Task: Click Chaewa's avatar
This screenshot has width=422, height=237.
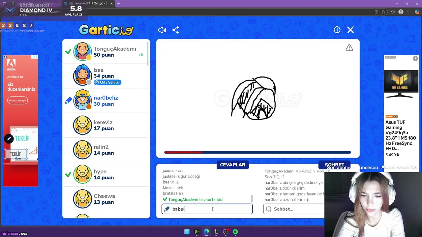Action: [82, 199]
